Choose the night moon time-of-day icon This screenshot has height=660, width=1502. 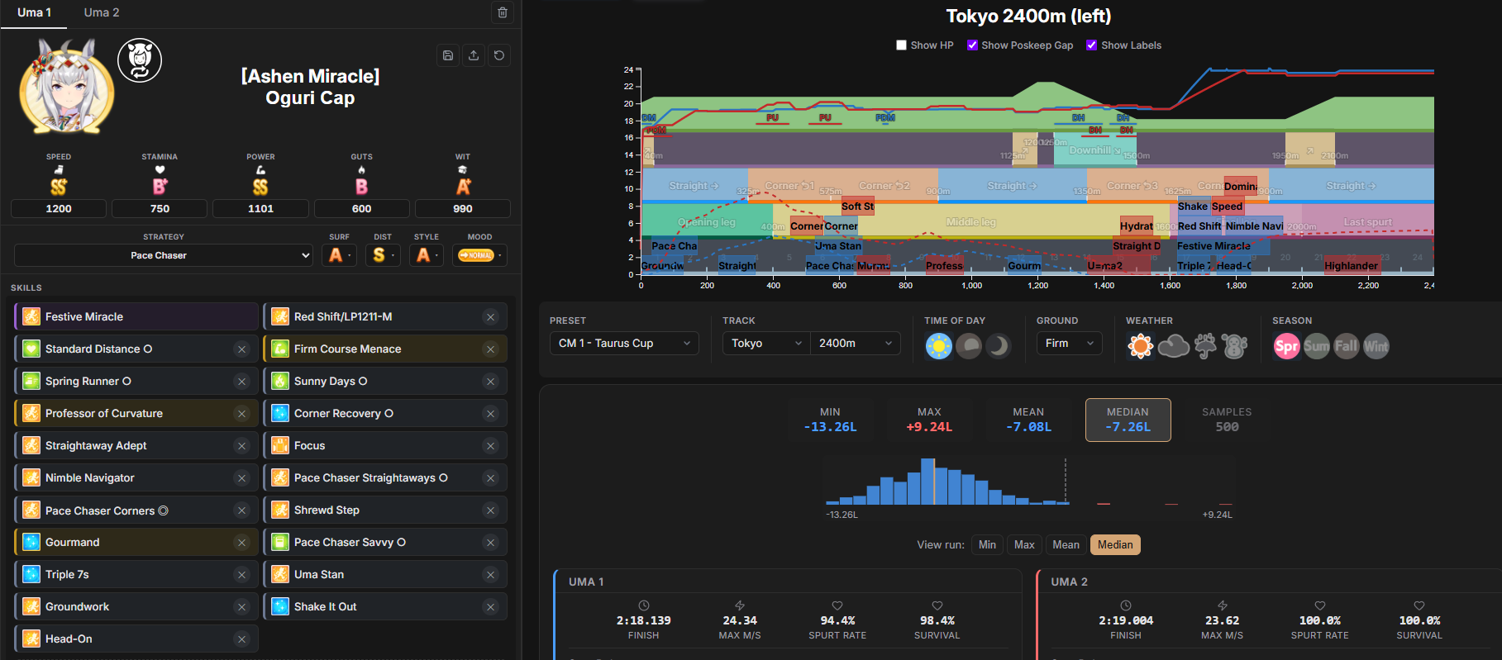coord(999,346)
